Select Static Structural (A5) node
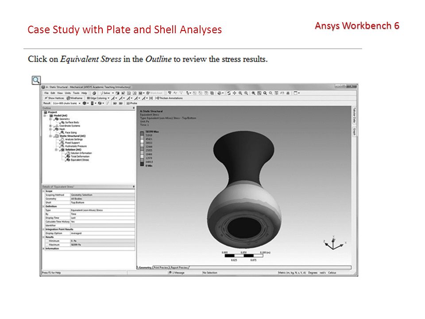 [72, 136]
